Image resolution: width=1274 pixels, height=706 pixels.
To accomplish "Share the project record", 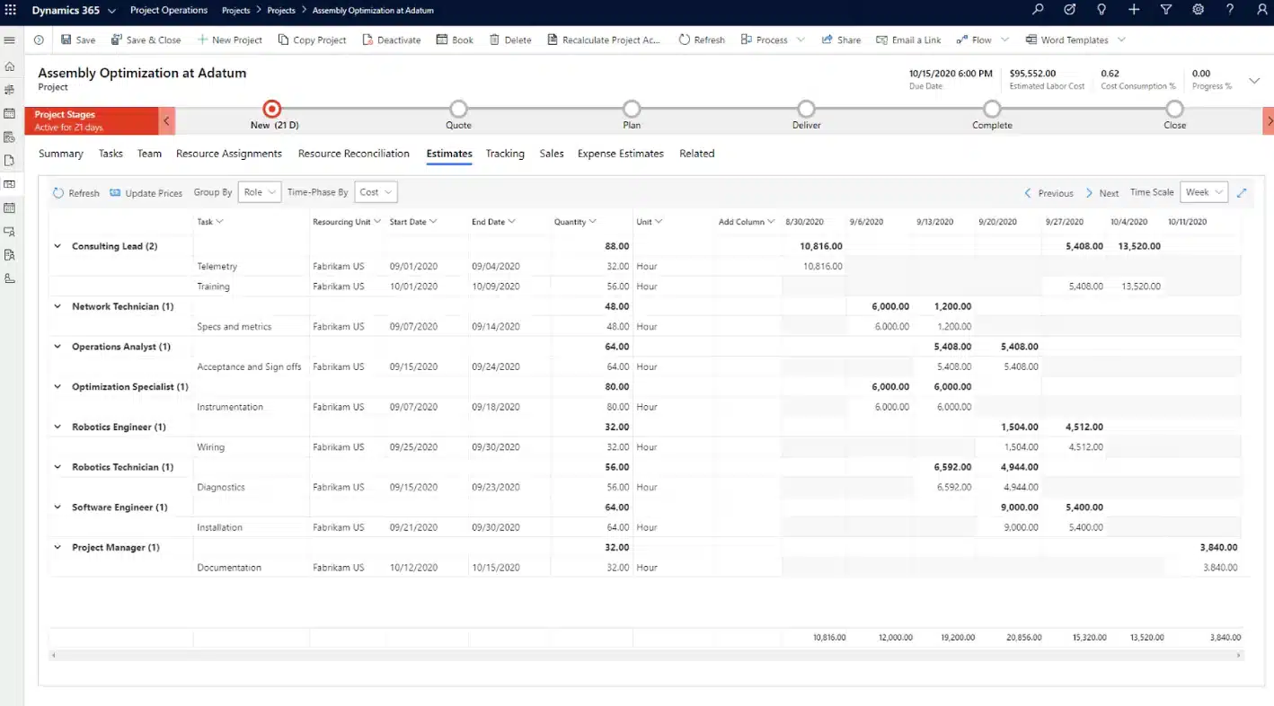I will (x=841, y=40).
